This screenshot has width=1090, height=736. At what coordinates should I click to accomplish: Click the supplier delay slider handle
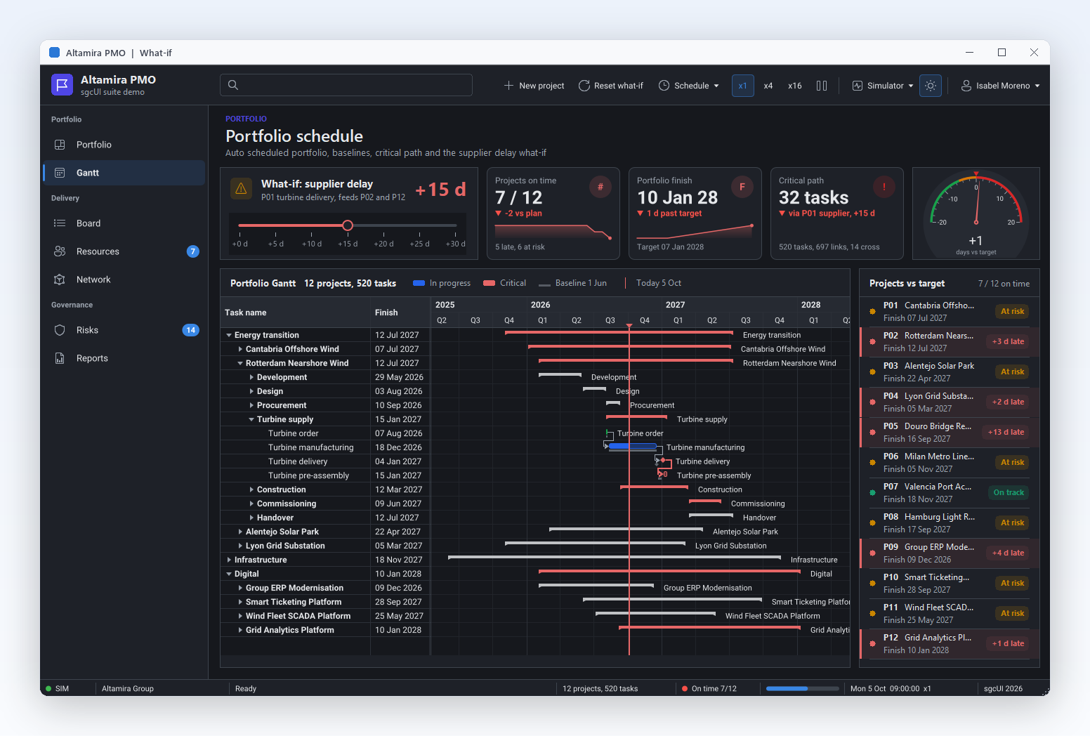pos(348,225)
